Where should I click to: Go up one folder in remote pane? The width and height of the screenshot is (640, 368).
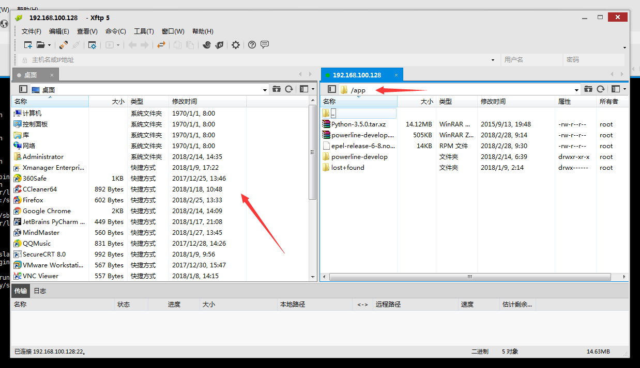click(x=588, y=89)
